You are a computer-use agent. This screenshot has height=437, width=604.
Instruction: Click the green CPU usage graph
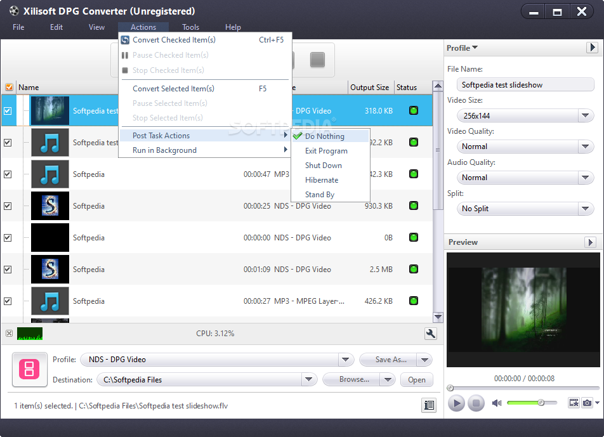click(30, 334)
